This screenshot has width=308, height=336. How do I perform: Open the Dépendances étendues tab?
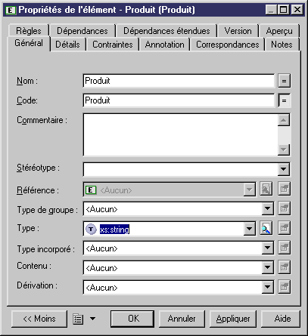tap(166, 31)
